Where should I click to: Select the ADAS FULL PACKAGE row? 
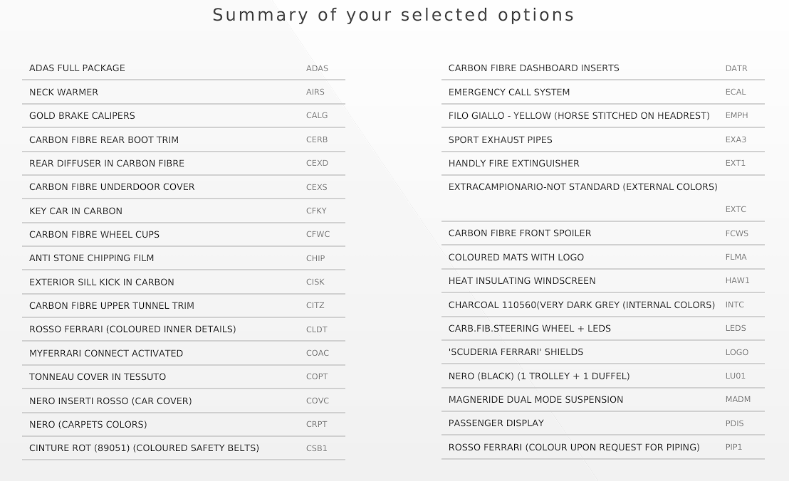point(184,68)
